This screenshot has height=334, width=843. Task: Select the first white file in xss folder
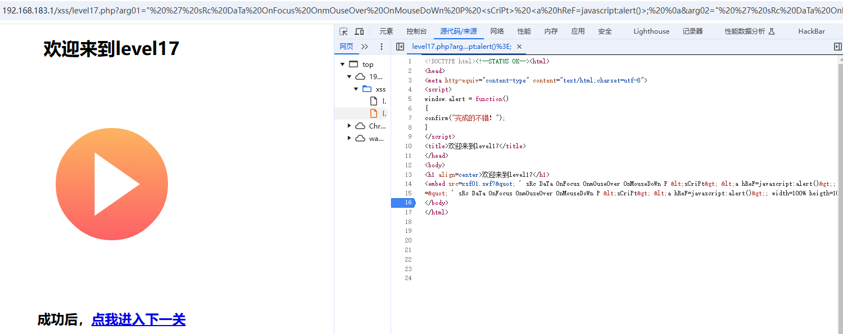tap(374, 101)
